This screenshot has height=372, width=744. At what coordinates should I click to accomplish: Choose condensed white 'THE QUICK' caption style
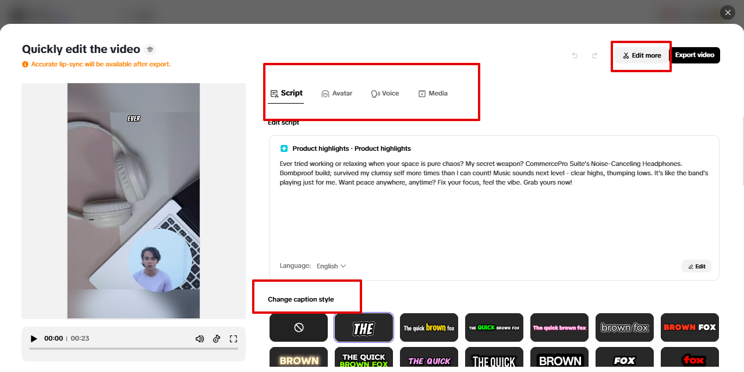[x=494, y=357]
